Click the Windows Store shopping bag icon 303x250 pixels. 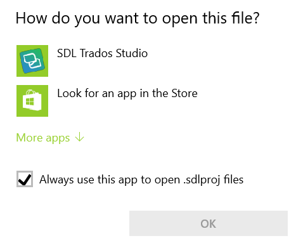pyautogui.click(x=32, y=101)
